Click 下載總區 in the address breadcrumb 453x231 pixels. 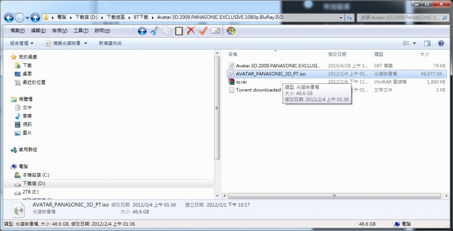point(116,17)
